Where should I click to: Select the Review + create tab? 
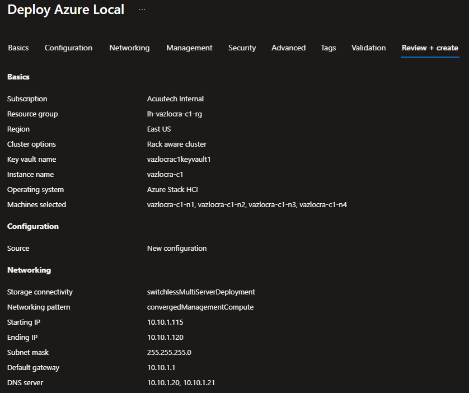tap(430, 48)
